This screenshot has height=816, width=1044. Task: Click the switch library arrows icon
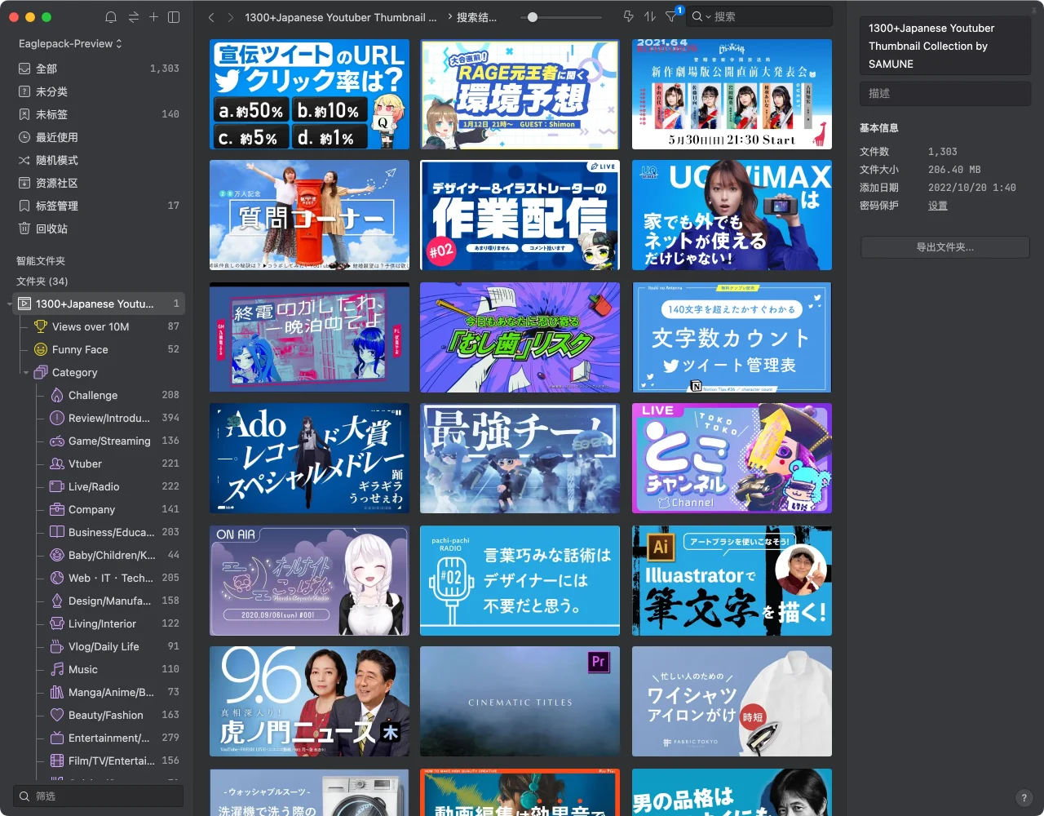(133, 17)
